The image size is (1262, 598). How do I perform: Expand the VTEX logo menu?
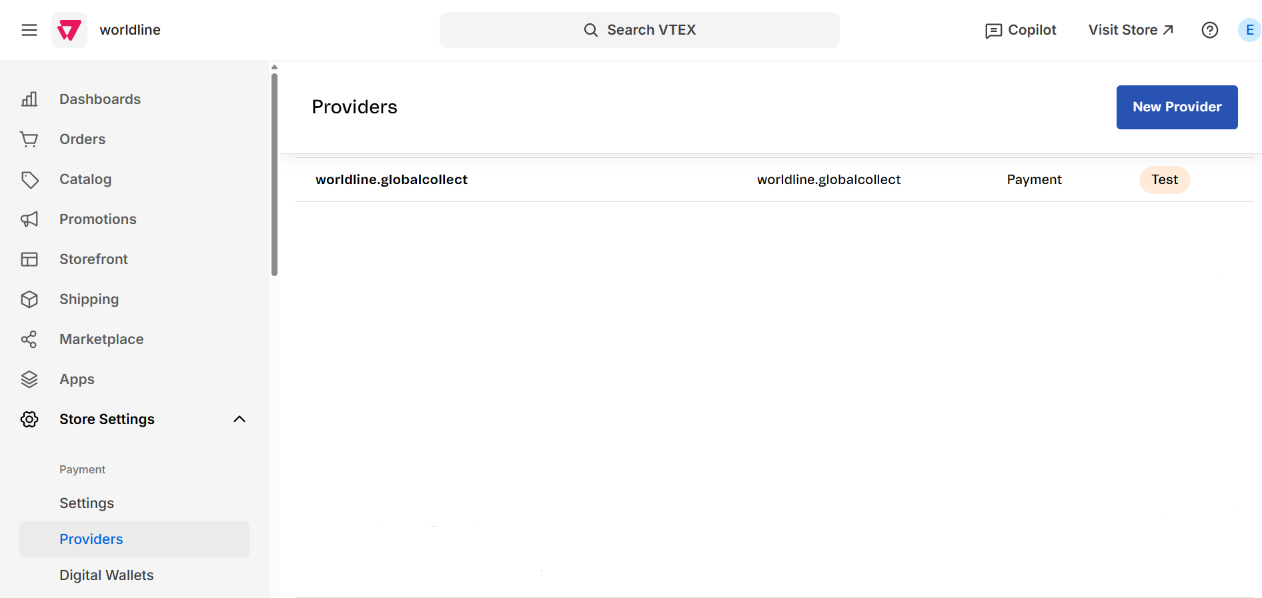click(69, 29)
